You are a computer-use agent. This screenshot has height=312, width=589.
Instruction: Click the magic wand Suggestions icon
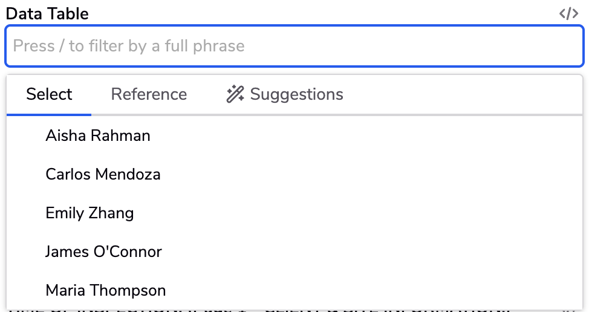pos(235,94)
